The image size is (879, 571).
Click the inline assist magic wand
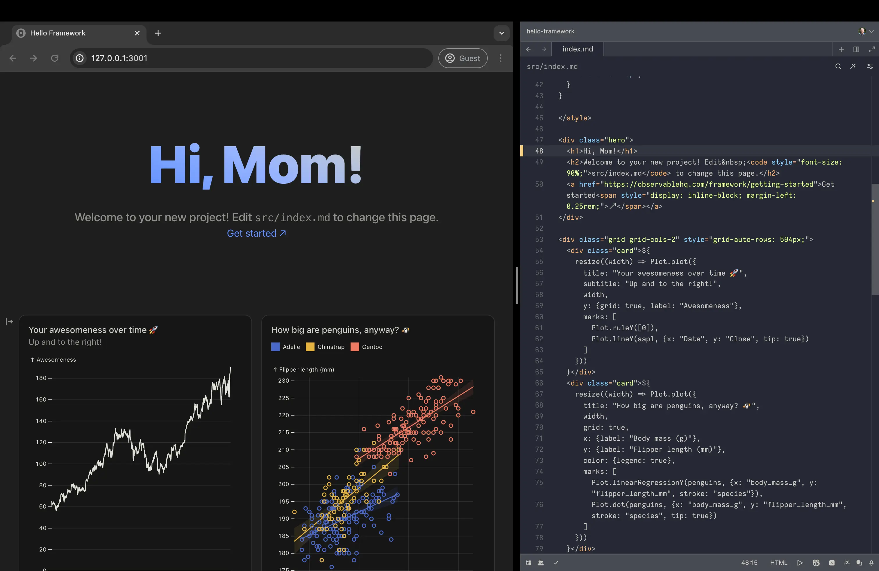[853, 67]
